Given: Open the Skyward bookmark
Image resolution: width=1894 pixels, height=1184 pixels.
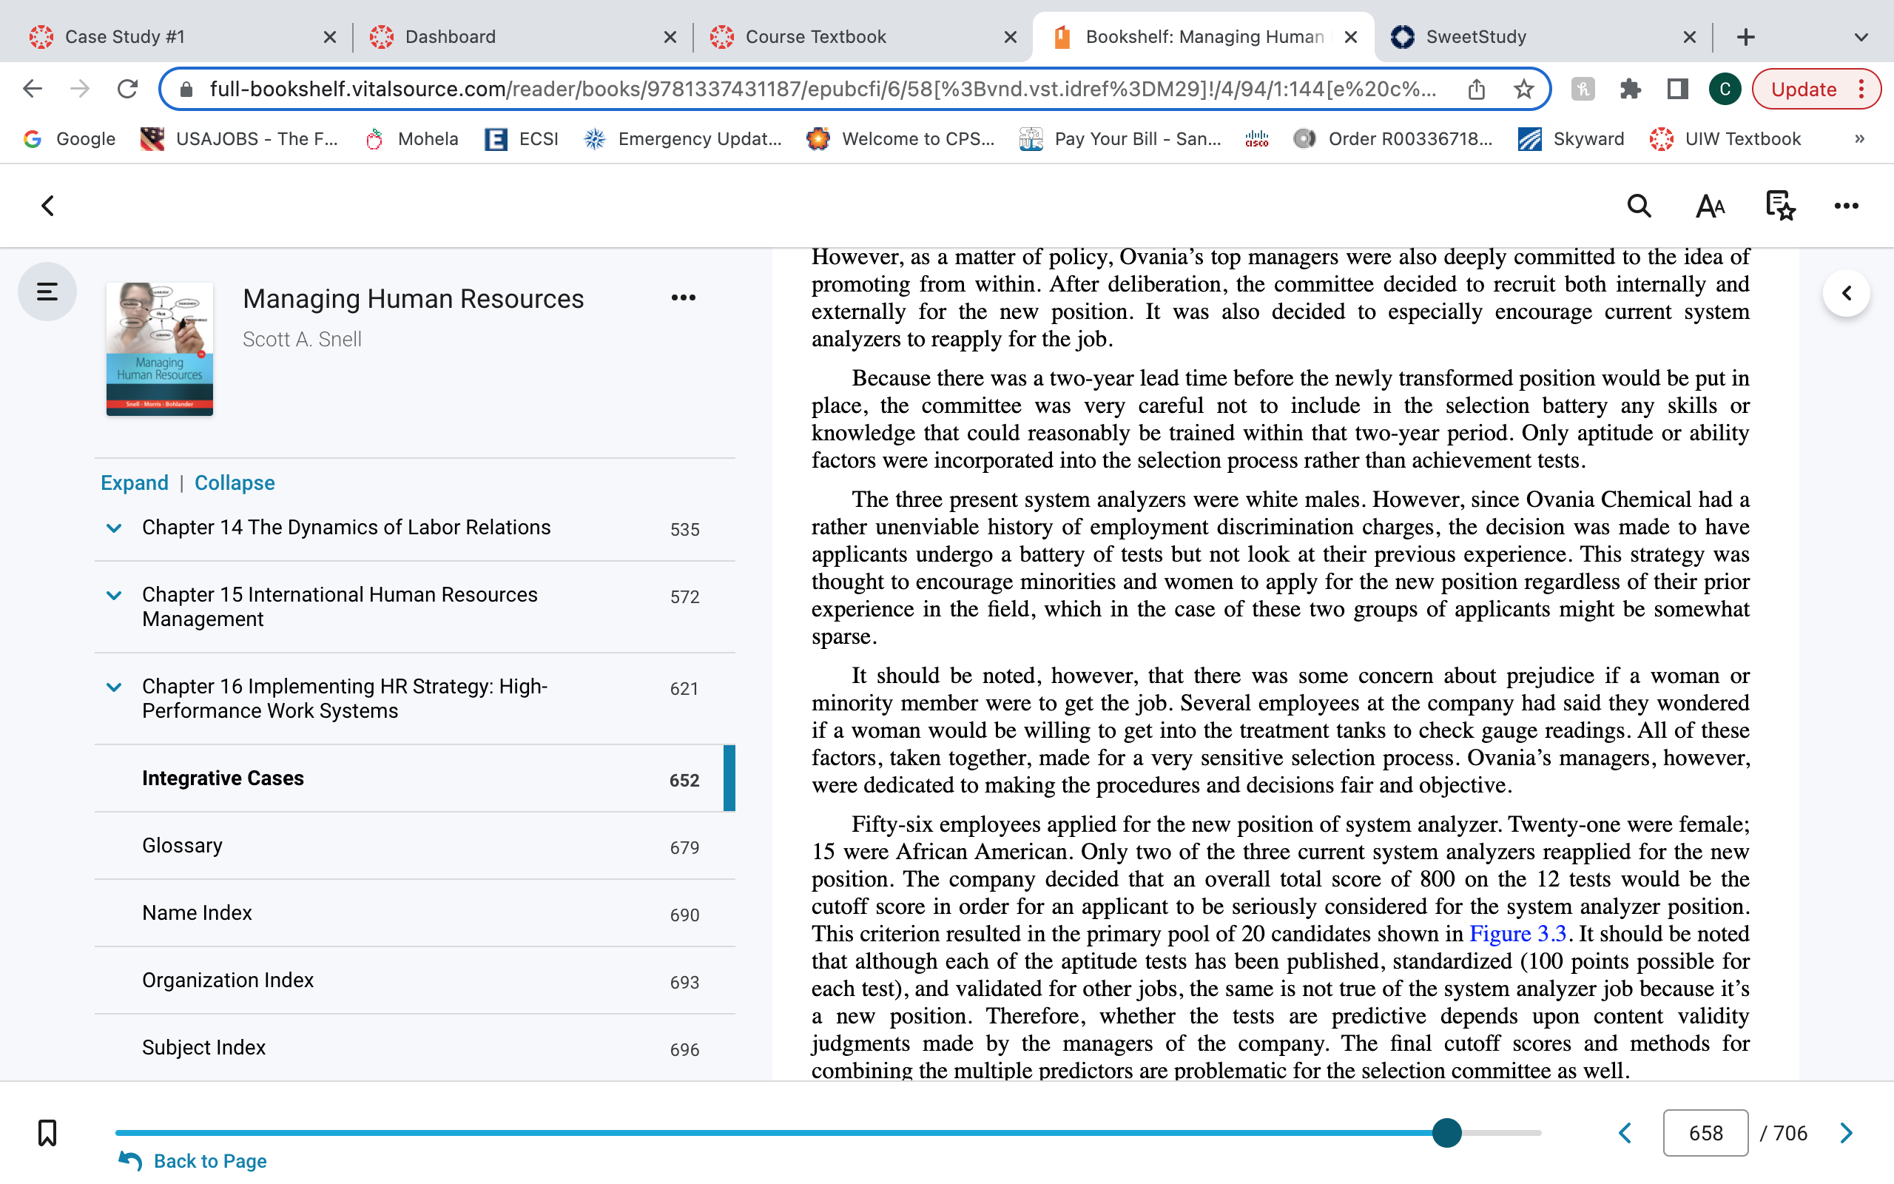Looking at the screenshot, I should coord(1571,138).
